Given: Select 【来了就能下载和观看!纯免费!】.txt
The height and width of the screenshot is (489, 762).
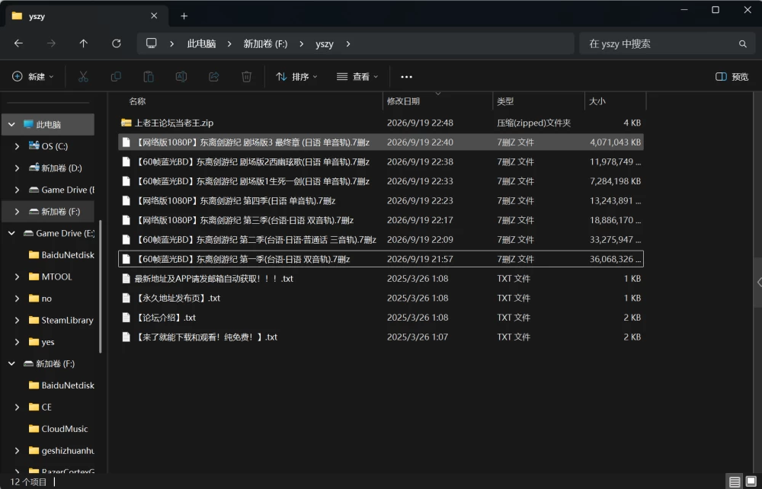Looking at the screenshot, I should point(381,337).
